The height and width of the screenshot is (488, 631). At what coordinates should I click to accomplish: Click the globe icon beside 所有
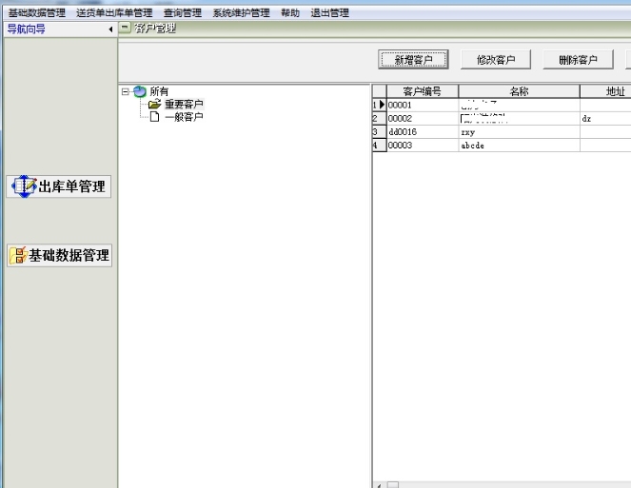(139, 91)
